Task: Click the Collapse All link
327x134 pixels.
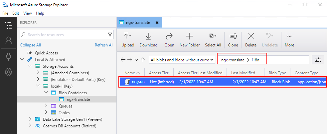Action: point(31,45)
